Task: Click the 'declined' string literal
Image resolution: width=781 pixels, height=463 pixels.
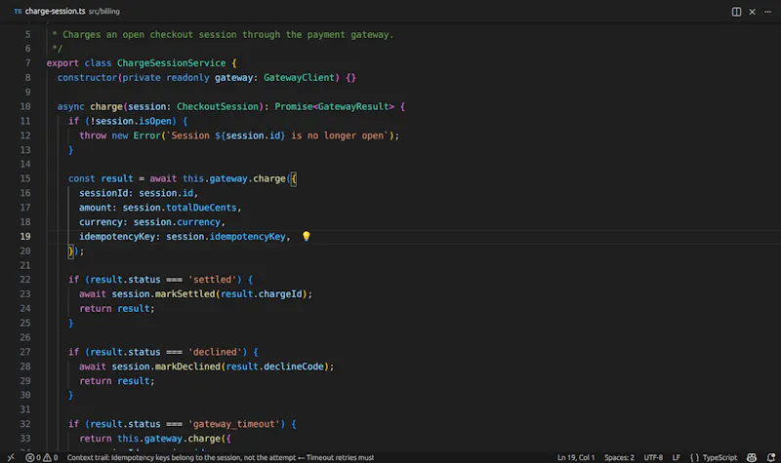Action: (x=215, y=352)
